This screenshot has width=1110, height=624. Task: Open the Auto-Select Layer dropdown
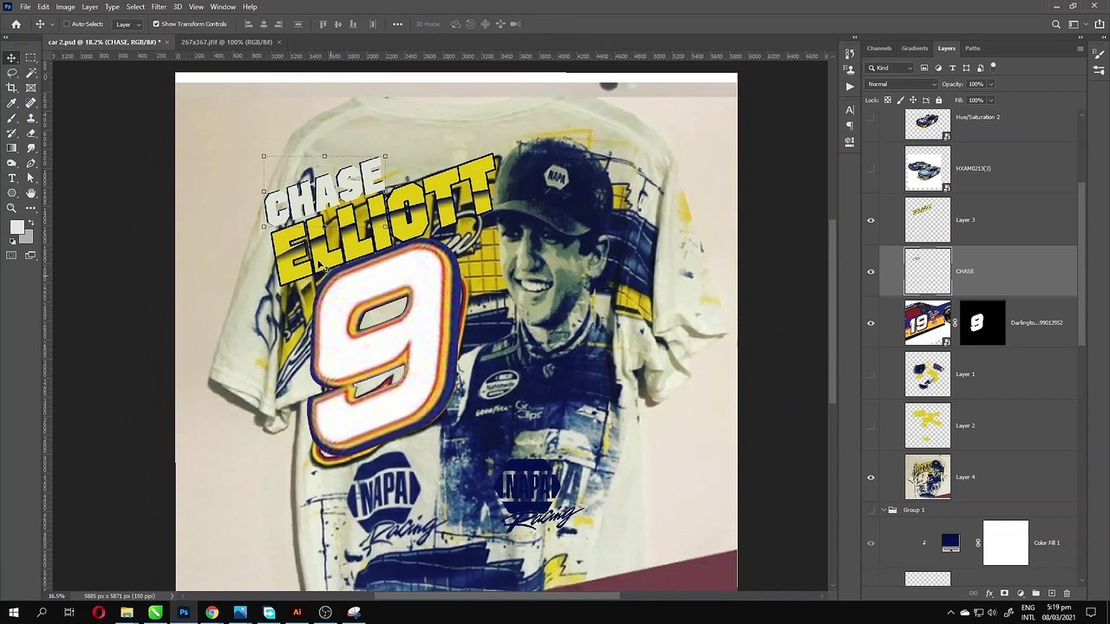click(x=127, y=24)
